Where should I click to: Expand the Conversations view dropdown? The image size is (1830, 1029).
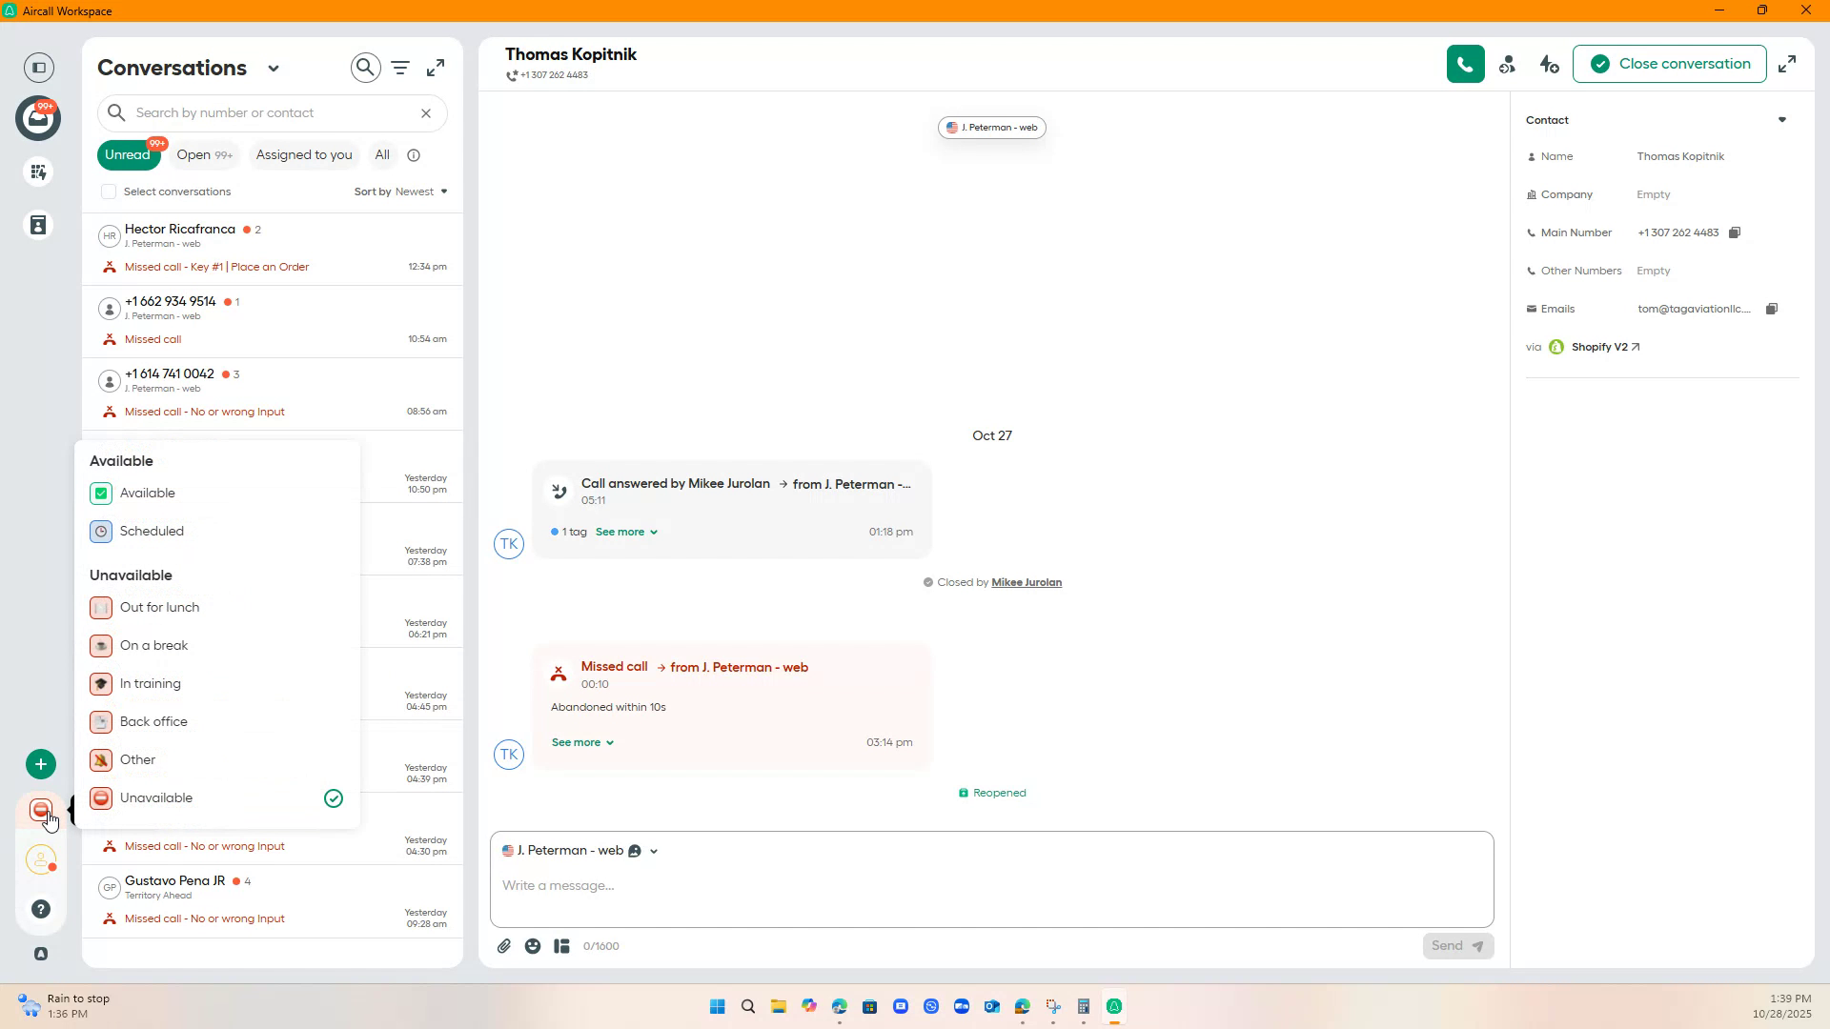[274, 68]
